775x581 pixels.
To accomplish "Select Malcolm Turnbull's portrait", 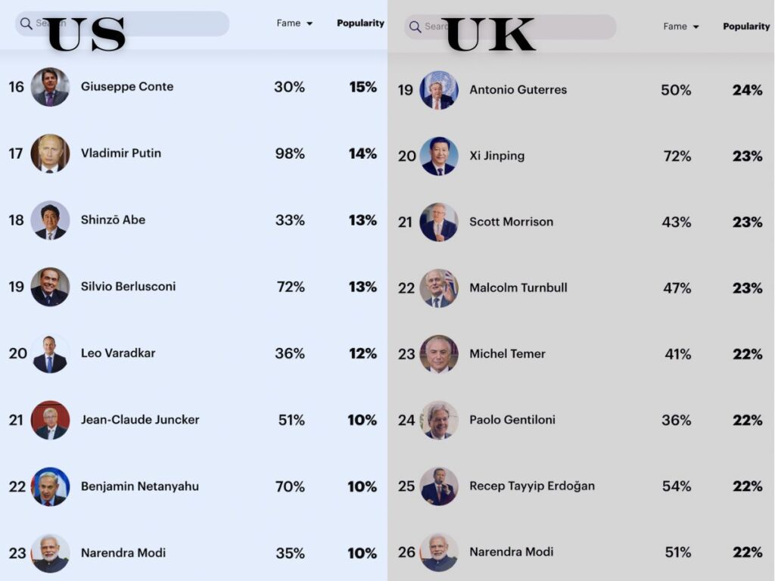I will [x=439, y=288].
